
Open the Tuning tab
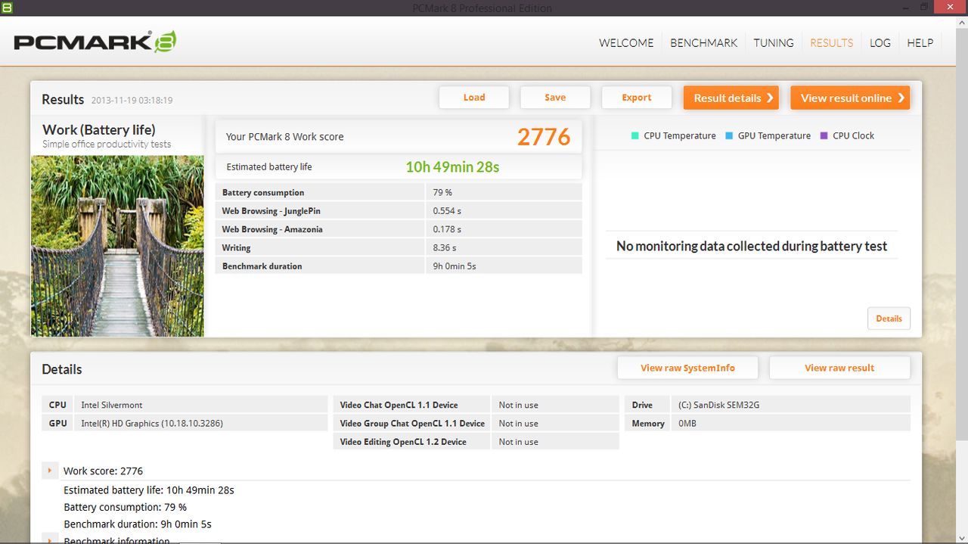(774, 43)
